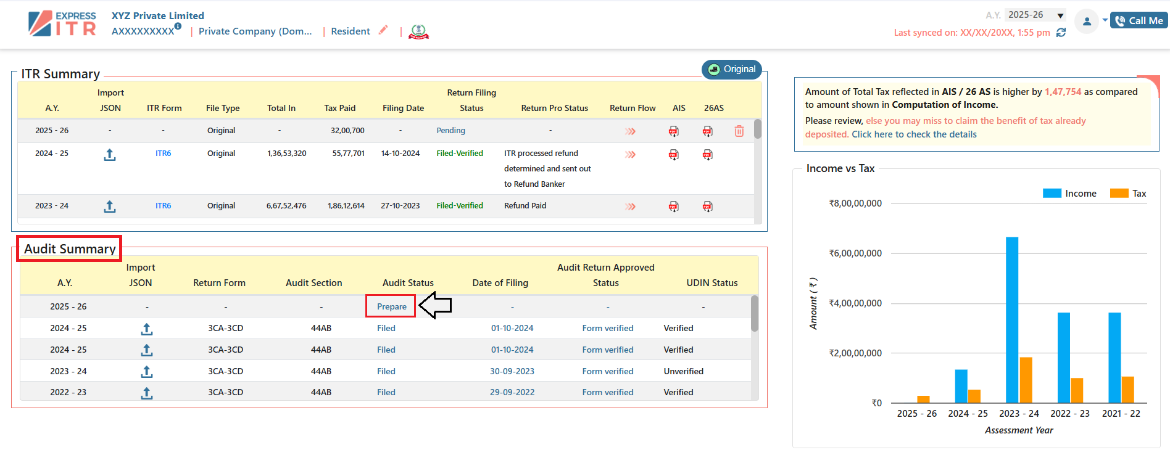Viewport: 1170px width, 455px height.
Task: Click Filed-Verified status for 2023-24
Action: pos(460,206)
